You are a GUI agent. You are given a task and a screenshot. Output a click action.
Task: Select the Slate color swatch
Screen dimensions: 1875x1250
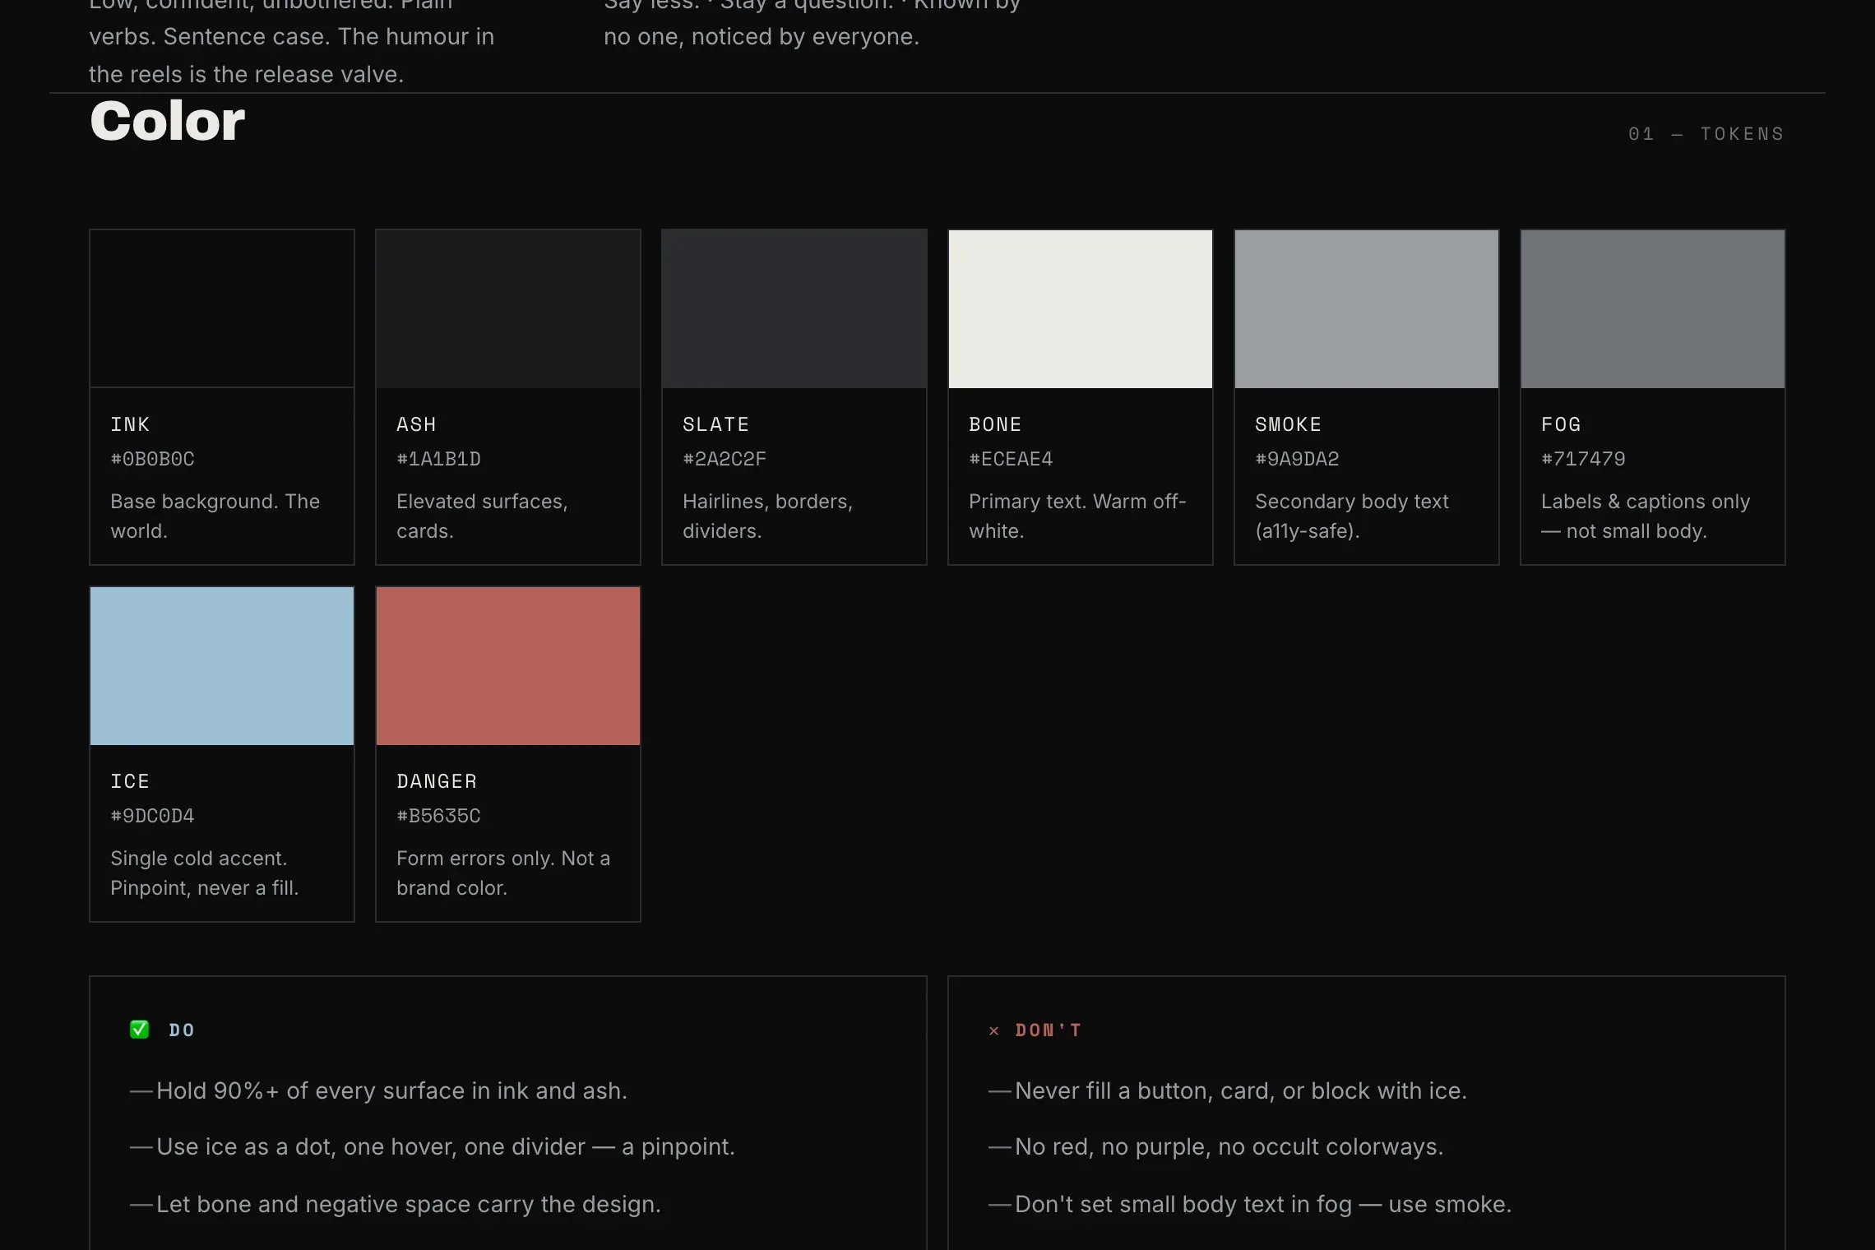pos(794,308)
